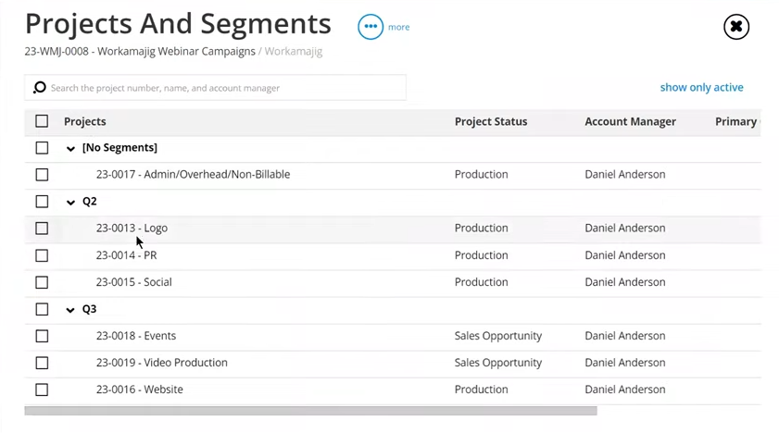Viewport: 779px width, 433px height.
Task: Select the Q3 segment label
Action: (90, 309)
